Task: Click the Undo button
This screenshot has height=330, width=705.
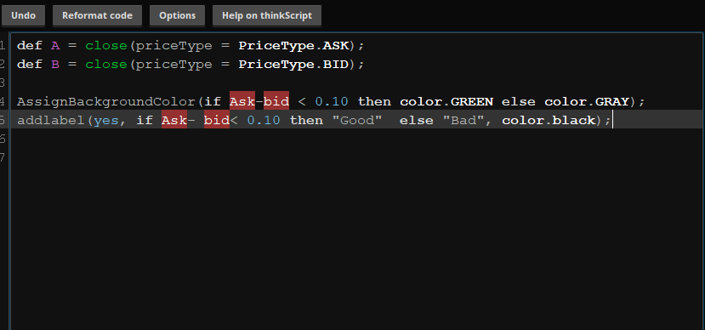Action: (23, 16)
